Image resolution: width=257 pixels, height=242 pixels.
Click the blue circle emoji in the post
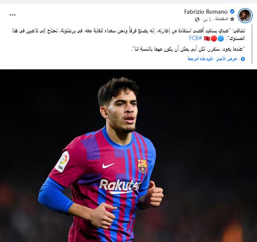[x=221, y=38]
